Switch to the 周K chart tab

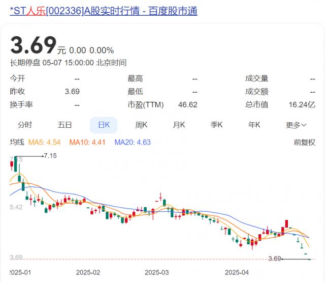click(141, 125)
